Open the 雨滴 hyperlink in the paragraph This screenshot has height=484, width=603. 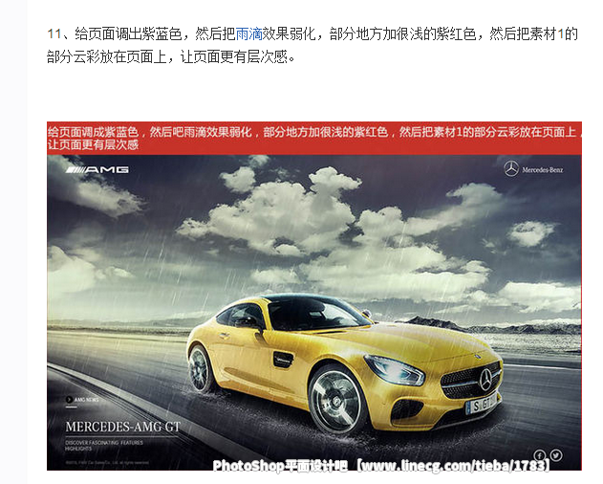click(248, 33)
